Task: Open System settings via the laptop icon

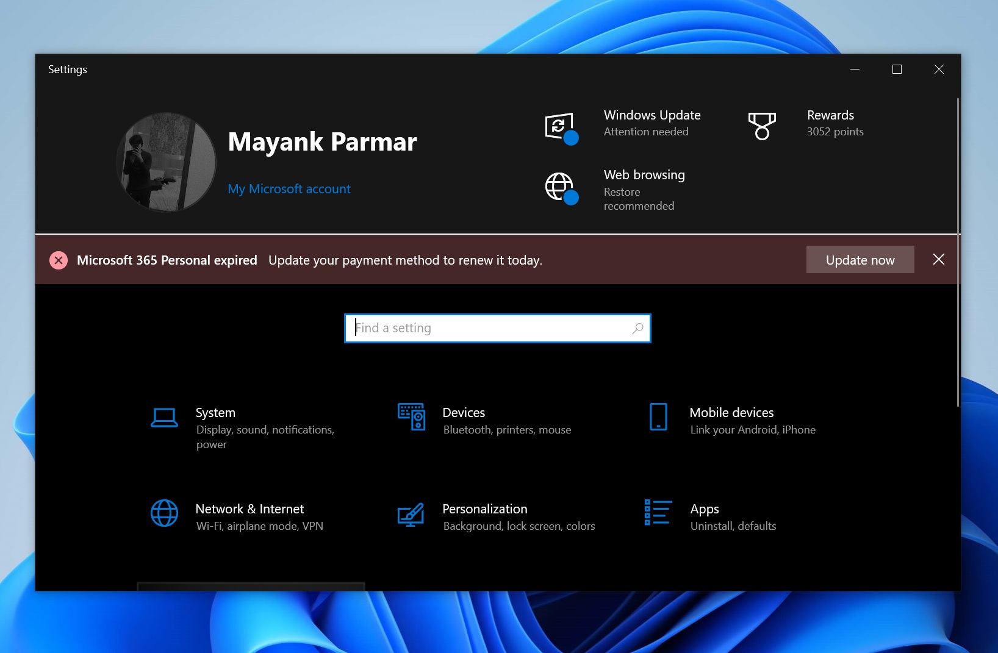Action: point(163,418)
